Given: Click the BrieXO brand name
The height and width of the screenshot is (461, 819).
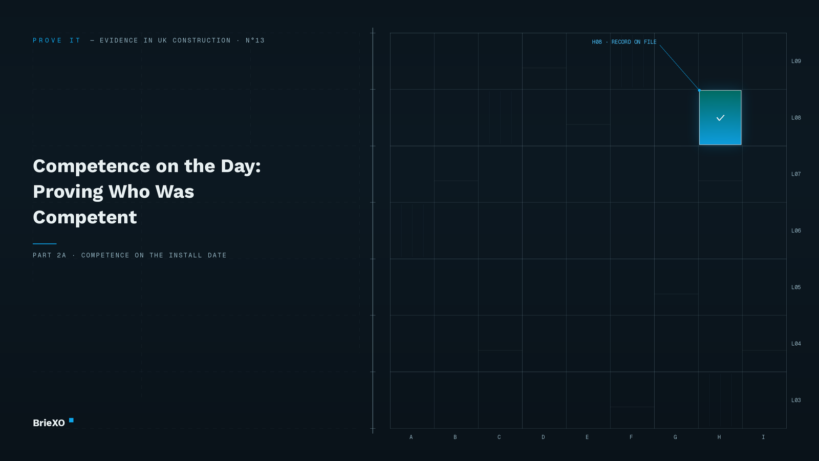Looking at the screenshot, I should tap(49, 423).
